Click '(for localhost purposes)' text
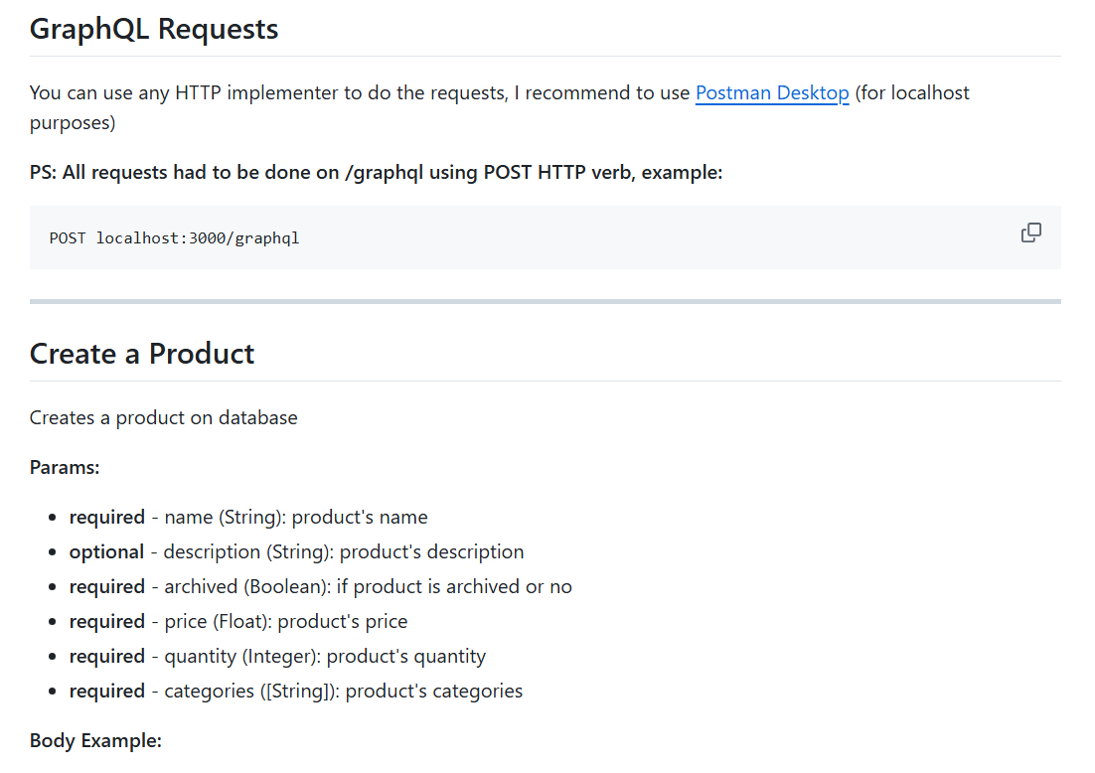Viewport: 1095px width, 773px height. pyautogui.click(x=911, y=93)
